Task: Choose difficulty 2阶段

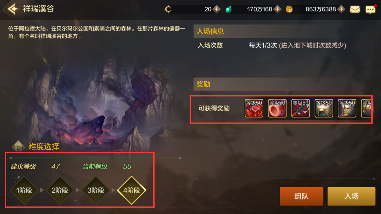Action: [x=60, y=190]
